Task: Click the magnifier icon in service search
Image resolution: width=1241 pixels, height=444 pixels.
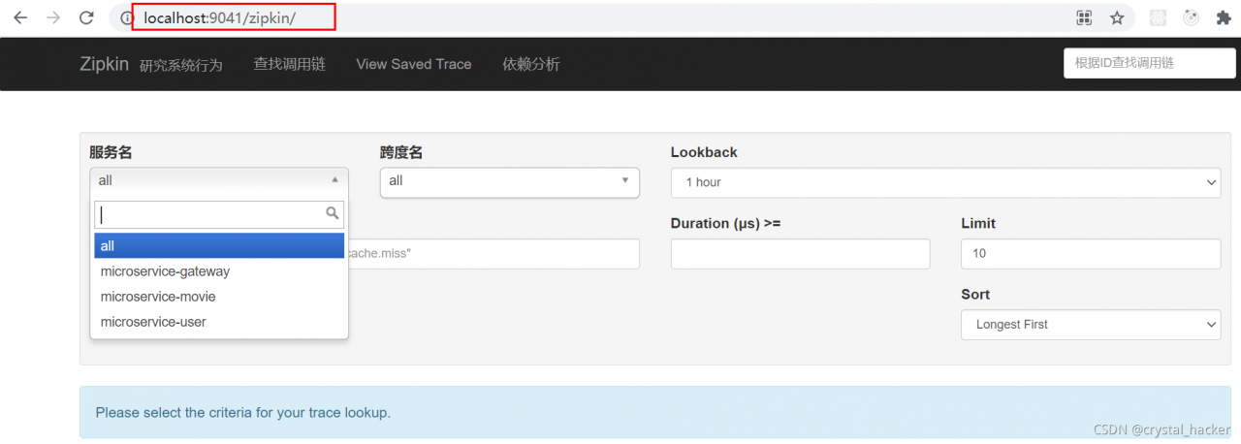Action: 332,213
